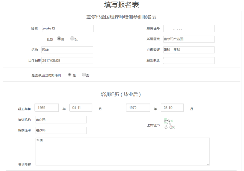Click the start month field 08-11

pos(81,108)
